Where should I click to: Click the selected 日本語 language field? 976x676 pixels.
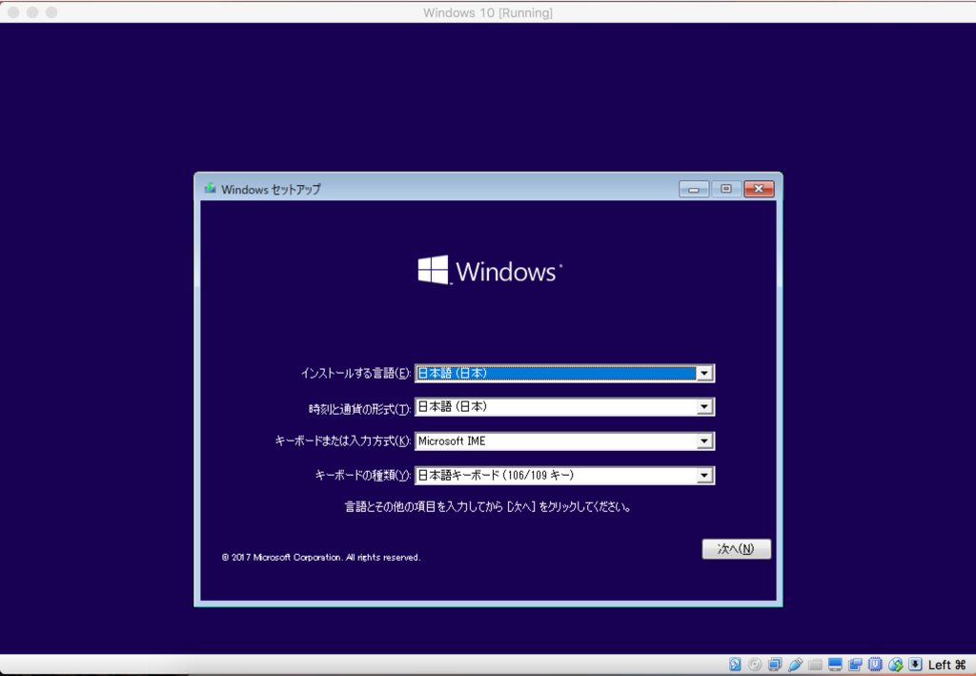tap(553, 373)
